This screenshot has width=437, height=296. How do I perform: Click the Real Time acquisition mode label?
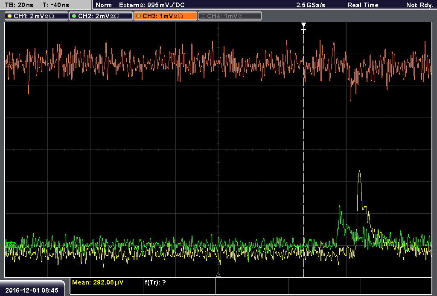coord(363,5)
